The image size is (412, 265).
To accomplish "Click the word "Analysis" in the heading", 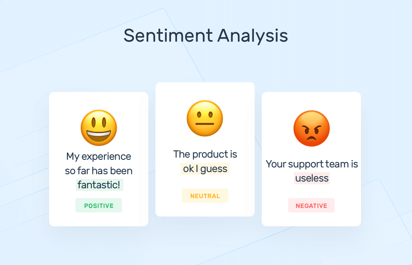I will pyautogui.click(x=252, y=36).
